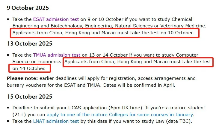Image resolution: width=216 pixels, height=129 pixels.
Task: Open the ESAT admission test link
Action: pyautogui.click(x=56, y=19)
